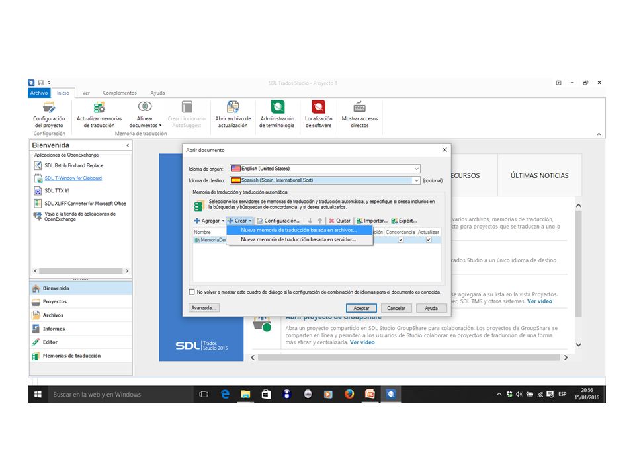Click the Avanzada button
The image size is (635, 476).
coord(204,308)
